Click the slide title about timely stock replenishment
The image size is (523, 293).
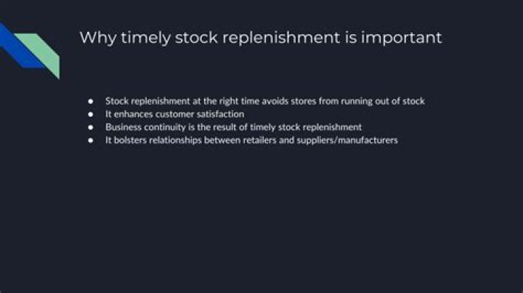(261, 38)
